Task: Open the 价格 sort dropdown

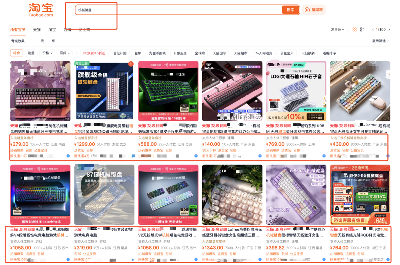Action: click(x=47, y=53)
